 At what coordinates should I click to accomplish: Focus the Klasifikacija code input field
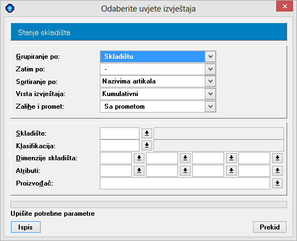pyautogui.click(x=120, y=145)
